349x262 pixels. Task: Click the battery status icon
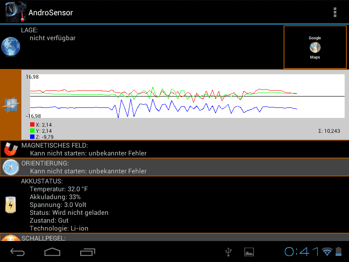click(x=10, y=205)
